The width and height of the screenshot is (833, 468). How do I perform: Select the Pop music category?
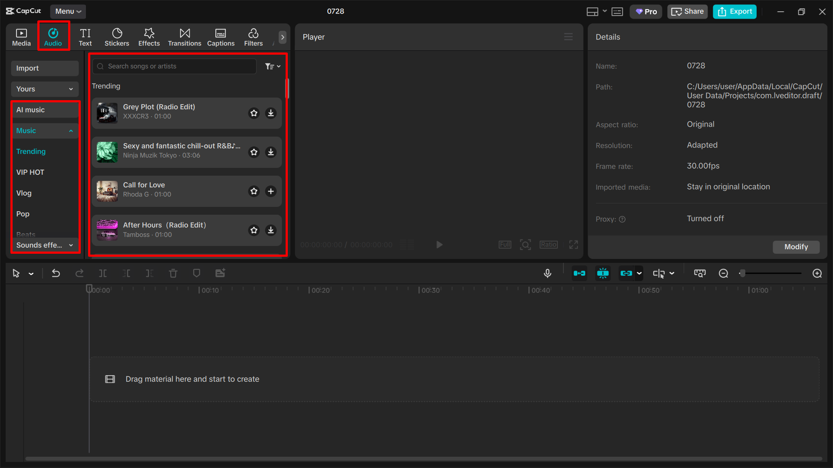(23, 214)
